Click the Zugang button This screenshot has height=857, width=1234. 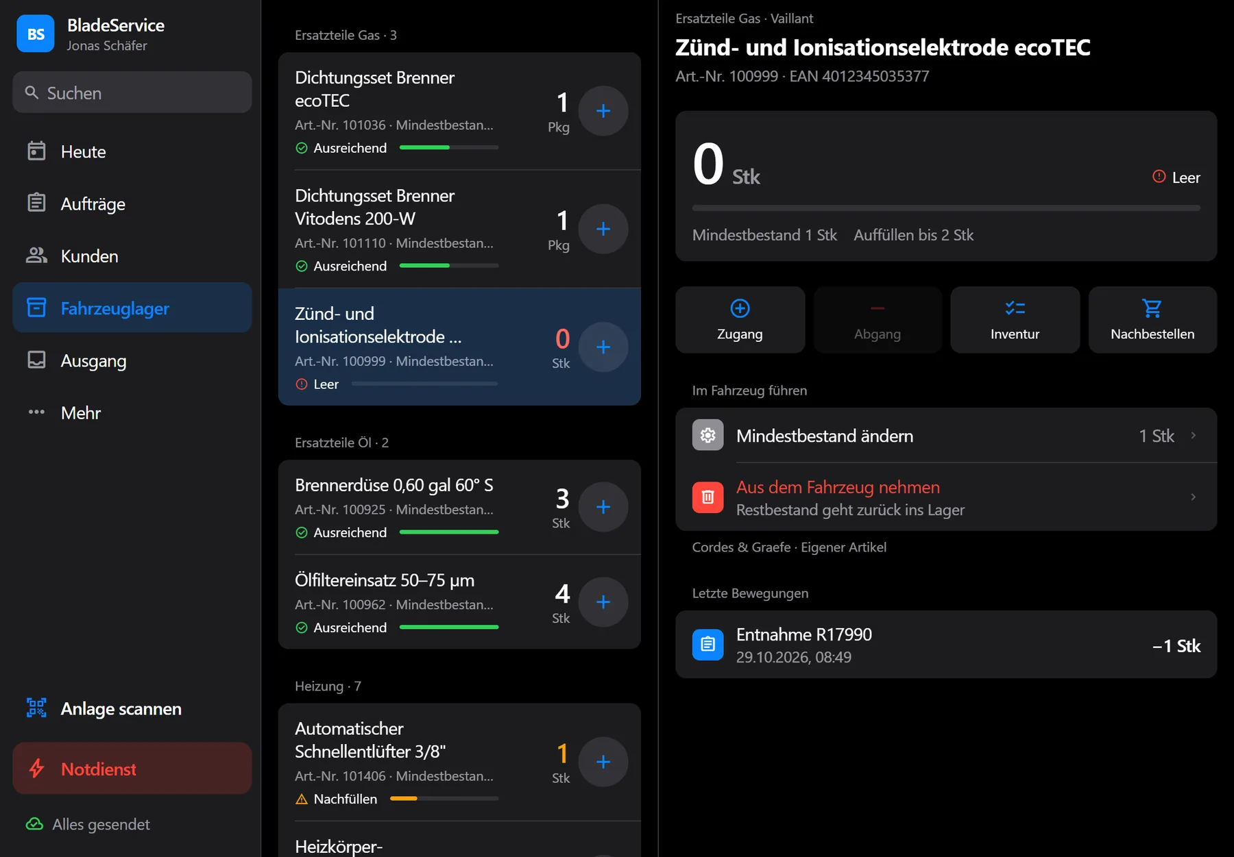740,319
